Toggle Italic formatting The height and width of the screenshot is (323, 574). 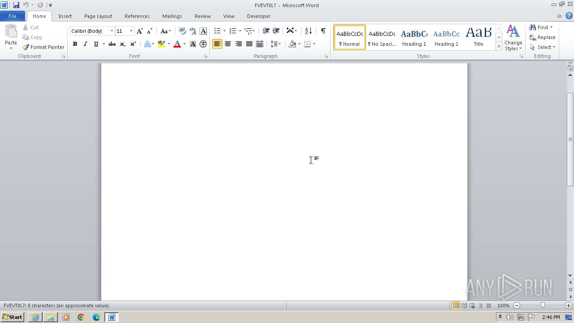[85, 44]
